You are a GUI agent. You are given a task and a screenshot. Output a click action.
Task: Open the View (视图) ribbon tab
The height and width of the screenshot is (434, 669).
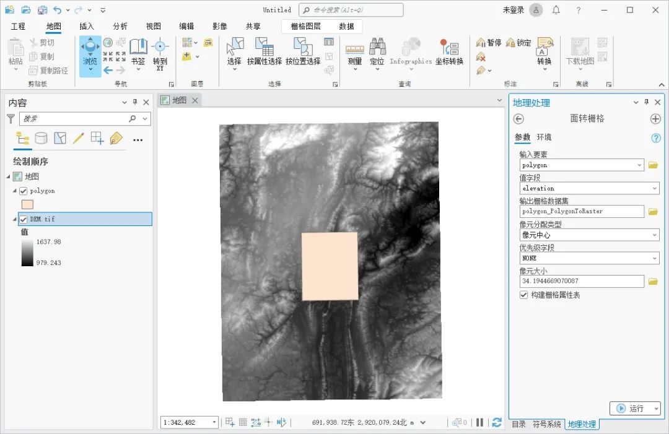tap(153, 27)
